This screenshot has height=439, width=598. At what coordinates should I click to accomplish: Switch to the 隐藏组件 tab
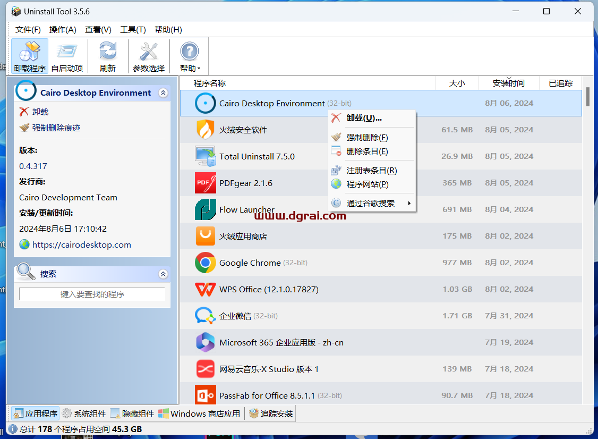132,413
